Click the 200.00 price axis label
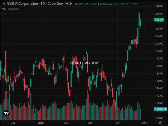 coord(159,44)
